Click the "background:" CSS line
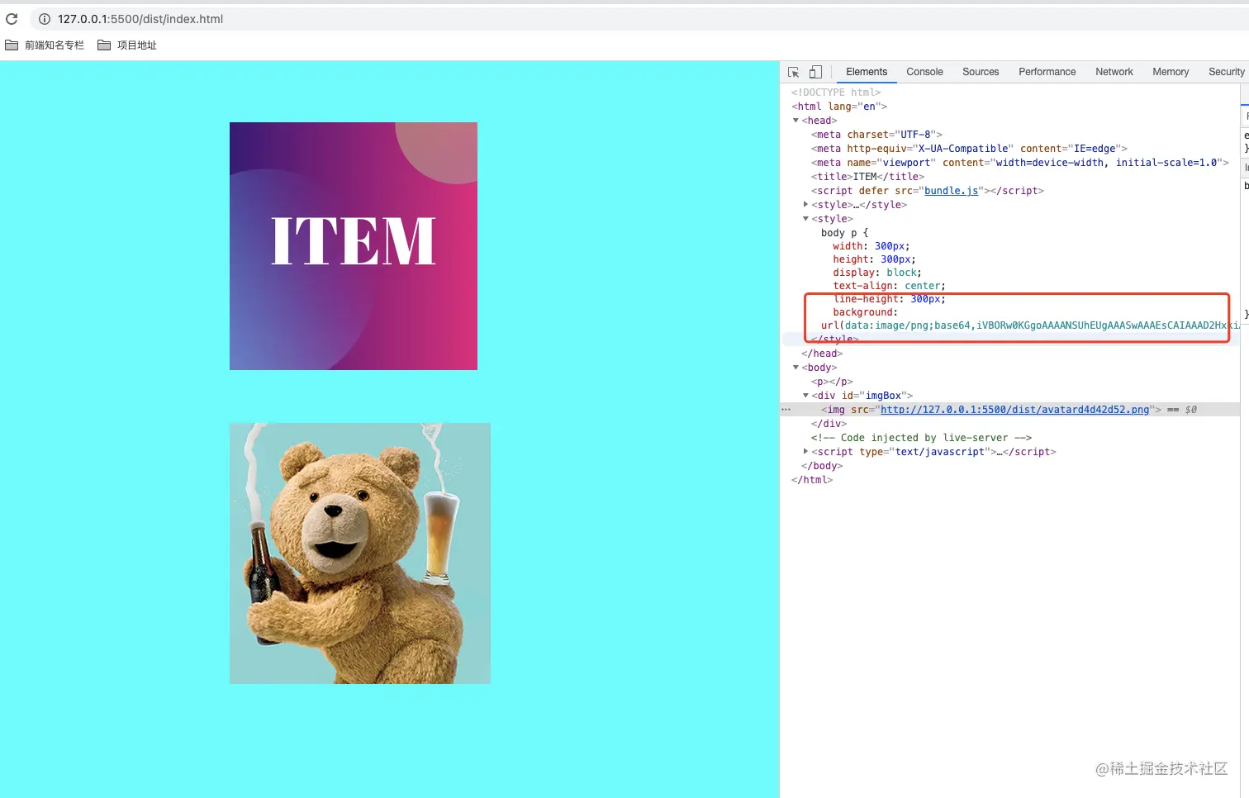1249x798 pixels. point(865,312)
